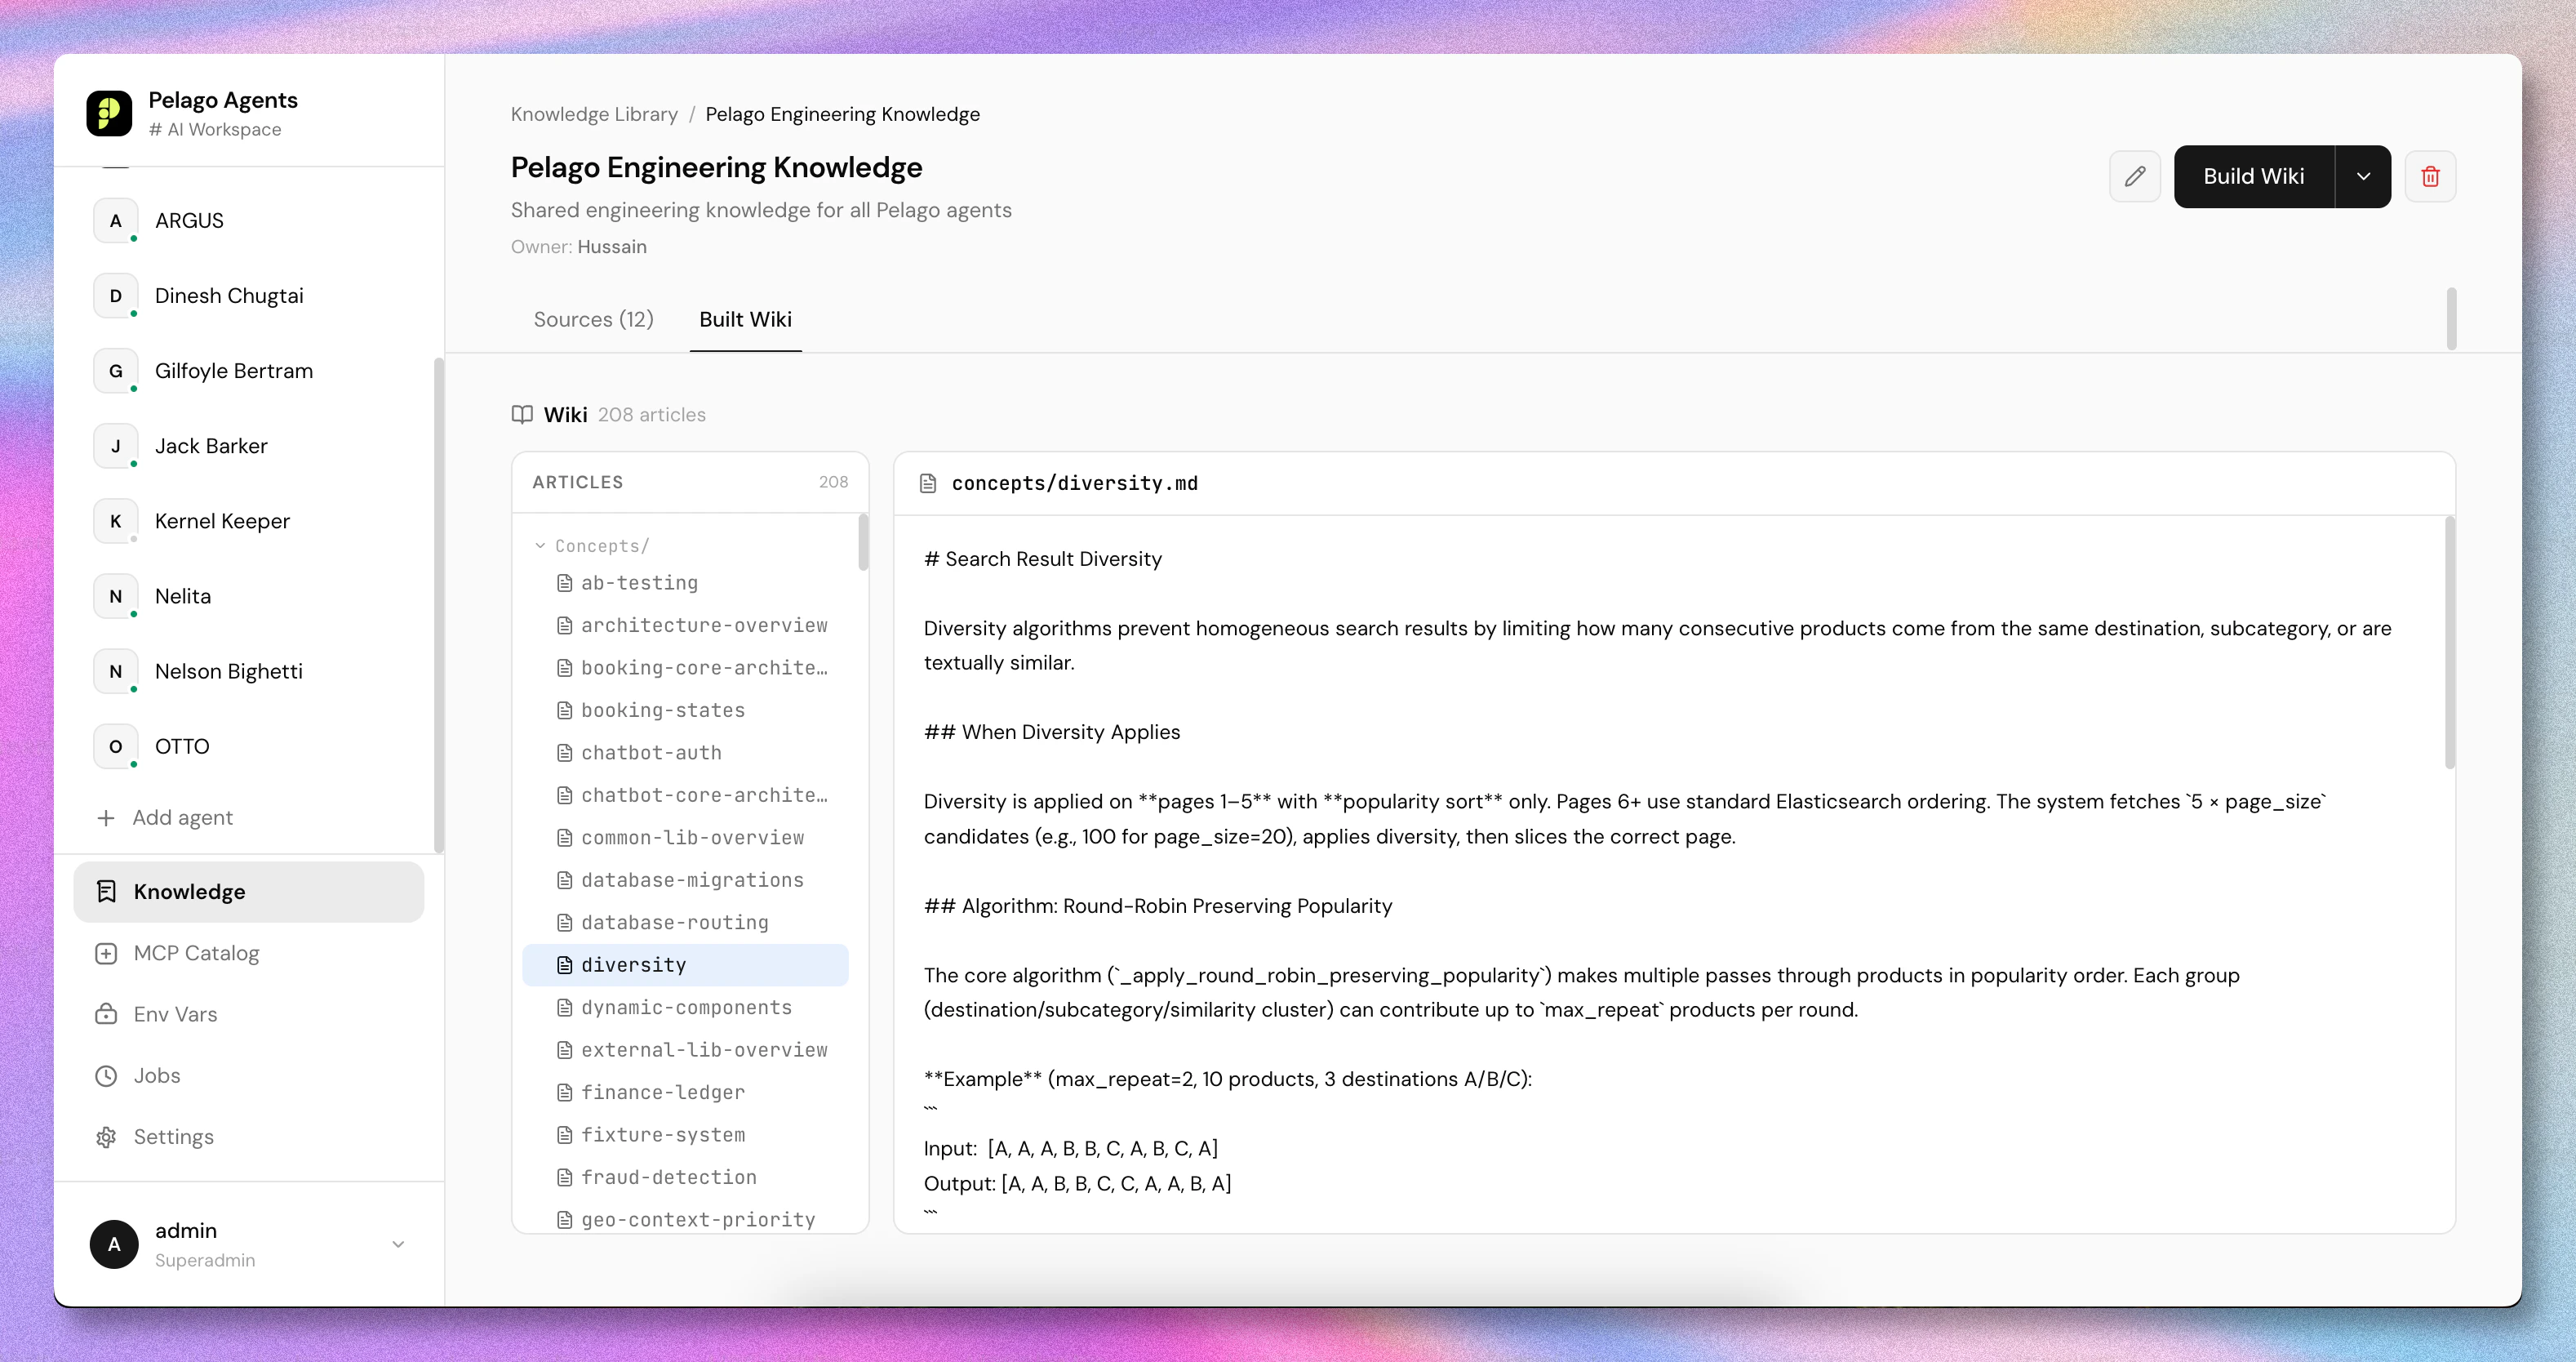Click the '208 articles' count text
2576x1362 pixels.
pos(651,414)
